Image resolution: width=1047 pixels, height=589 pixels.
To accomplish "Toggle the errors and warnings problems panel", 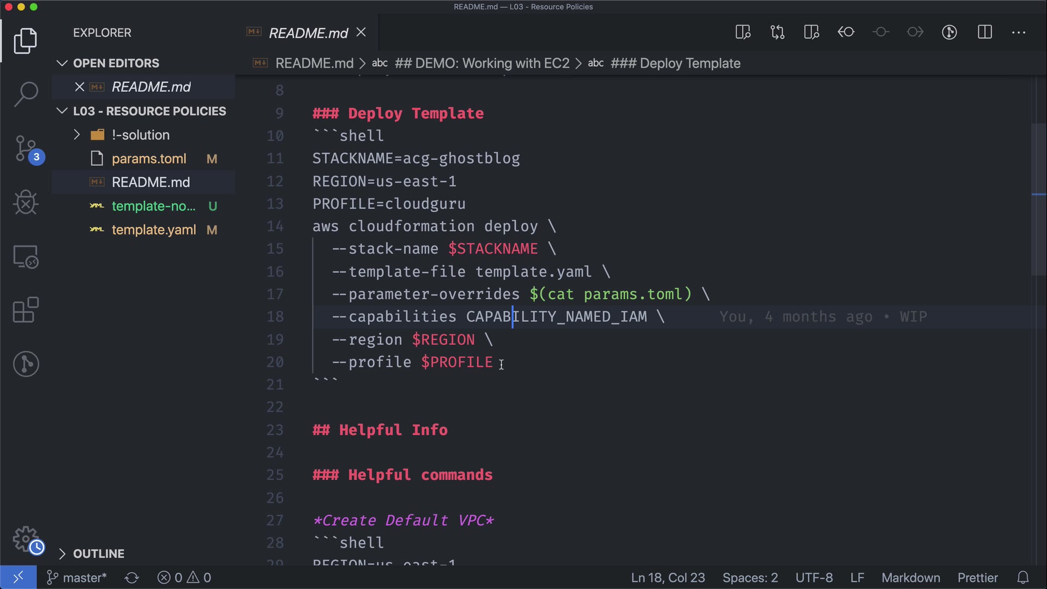I will [x=184, y=578].
